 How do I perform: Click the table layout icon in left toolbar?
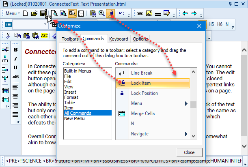pyautogui.click(x=5, y=100)
